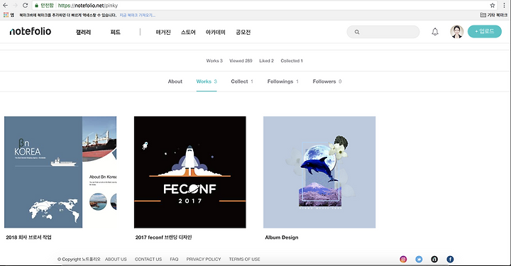Open the Notefolio round footer icon
Image resolution: width=511 pixels, height=266 pixels.
tap(434, 259)
